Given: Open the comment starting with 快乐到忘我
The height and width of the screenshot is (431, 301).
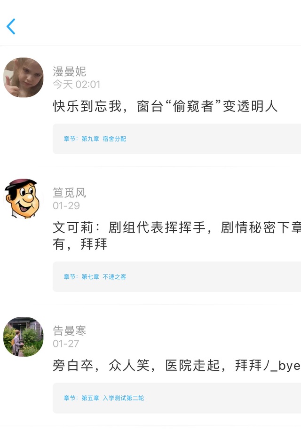Looking at the screenshot, I should tap(165, 106).
